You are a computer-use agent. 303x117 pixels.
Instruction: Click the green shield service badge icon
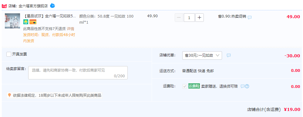26,22
